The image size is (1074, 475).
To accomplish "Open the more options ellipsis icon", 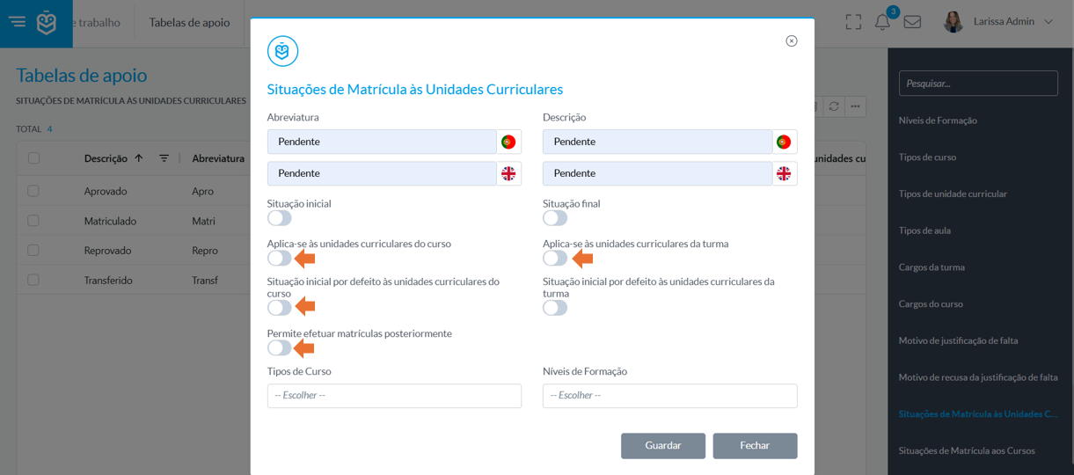I will 855,106.
